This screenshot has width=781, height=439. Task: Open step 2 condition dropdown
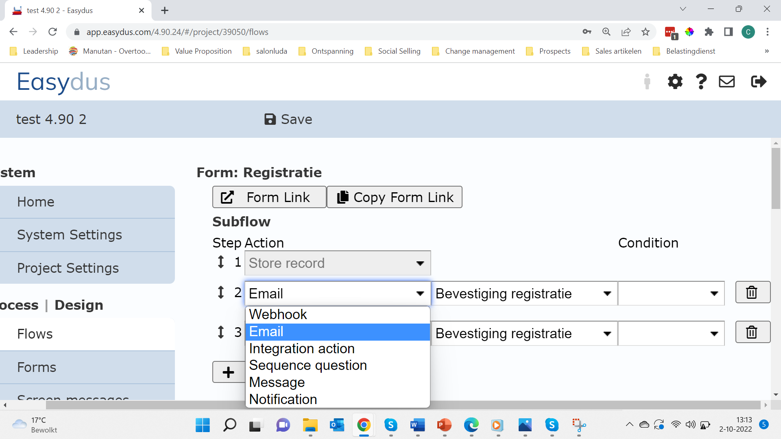[671, 293]
